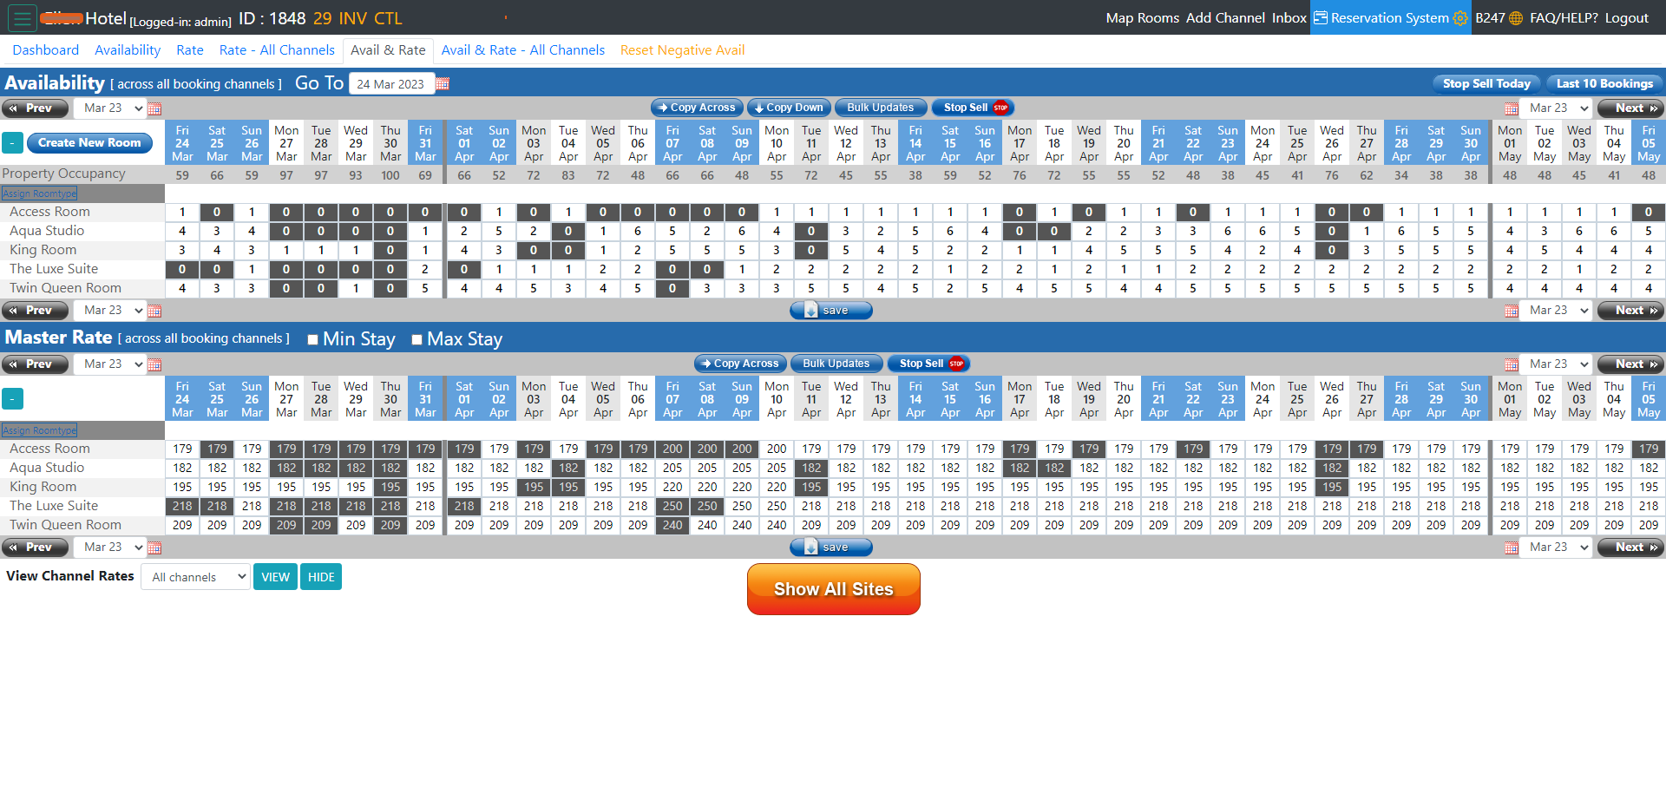Expand Mar 23 dropdown beside Next above Availability grid
This screenshot has height=800, width=1666.
[x=1557, y=108]
